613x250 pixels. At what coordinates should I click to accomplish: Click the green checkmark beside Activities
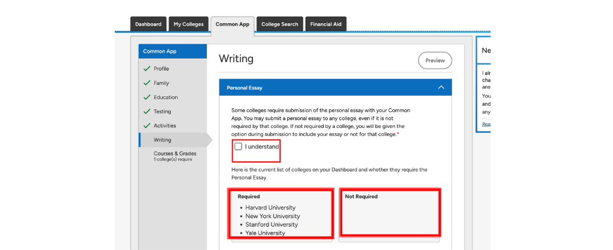tap(147, 126)
